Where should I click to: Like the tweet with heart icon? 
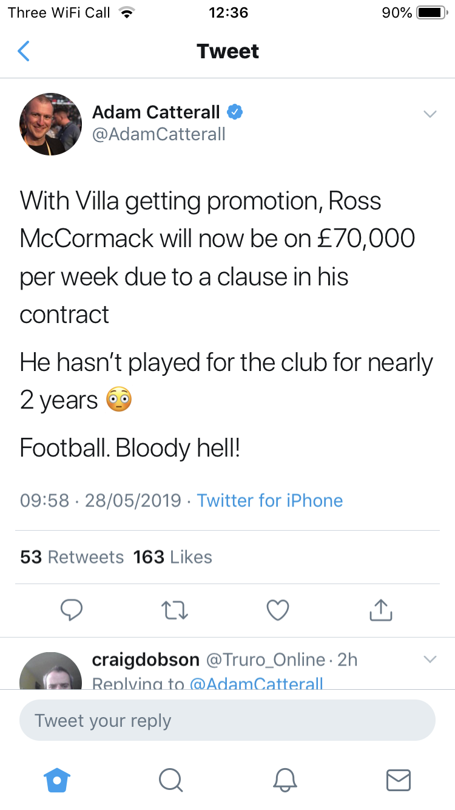[x=278, y=610]
